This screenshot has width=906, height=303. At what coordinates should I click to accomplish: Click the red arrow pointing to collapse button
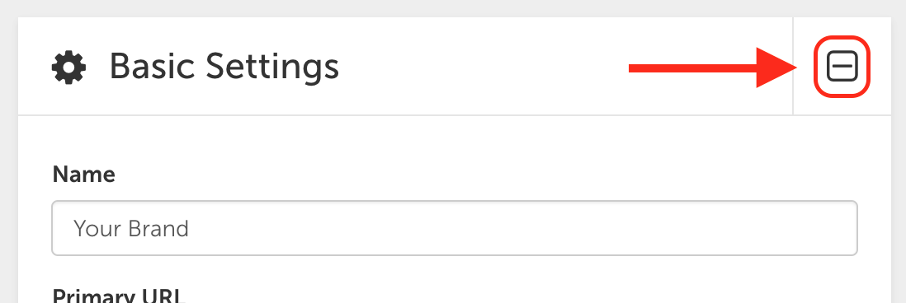pyautogui.click(x=714, y=68)
